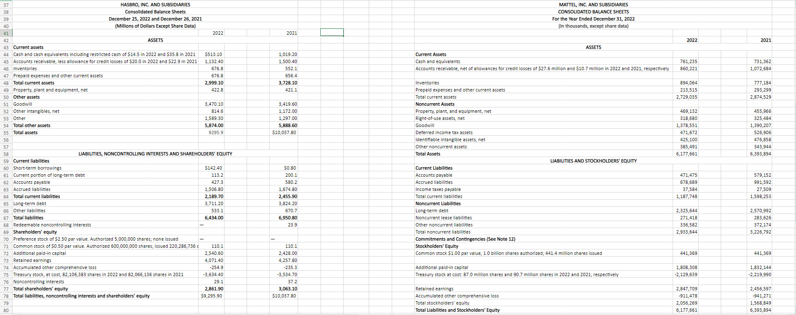Select 'Noncurrent lease liabilities' label
Screen dimensions: 796x315
pos(444,218)
